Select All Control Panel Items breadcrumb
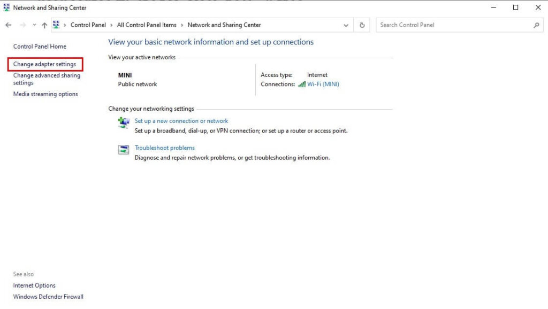The image size is (548, 309). click(x=147, y=25)
